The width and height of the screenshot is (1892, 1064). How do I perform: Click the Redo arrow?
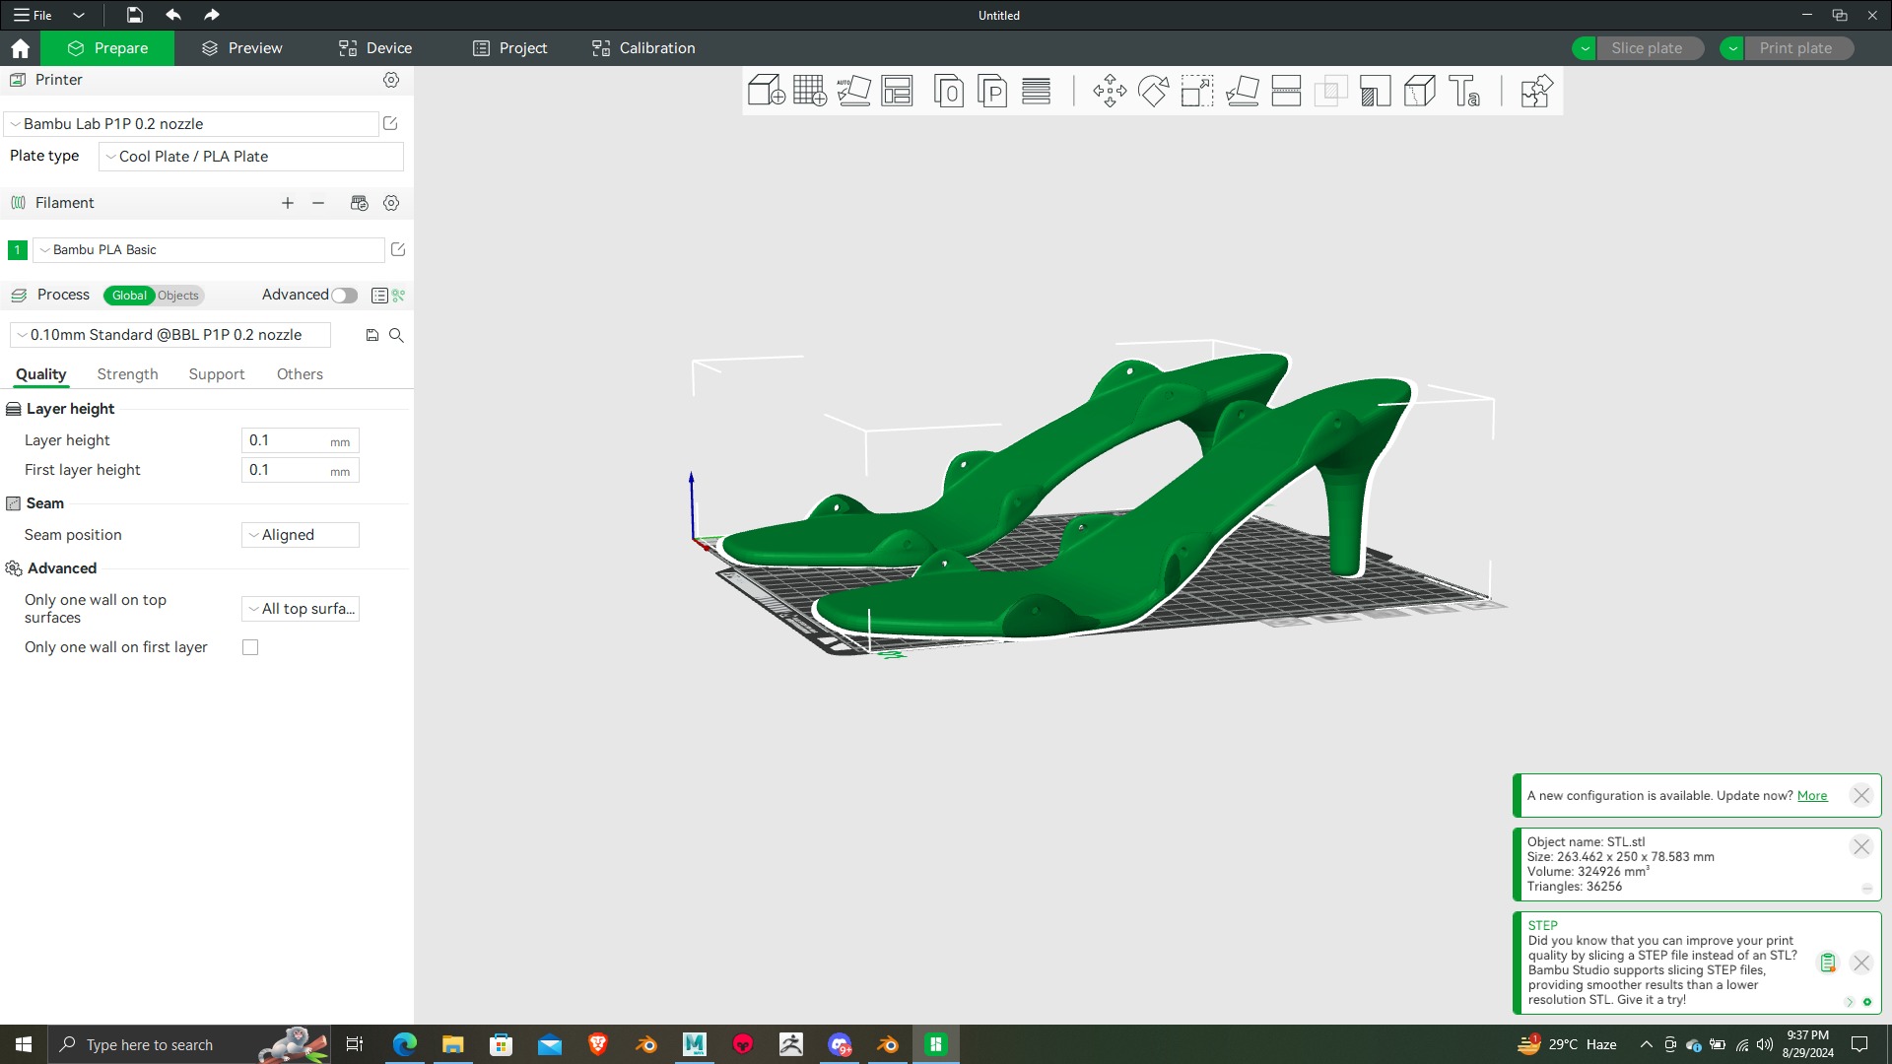pos(211,15)
